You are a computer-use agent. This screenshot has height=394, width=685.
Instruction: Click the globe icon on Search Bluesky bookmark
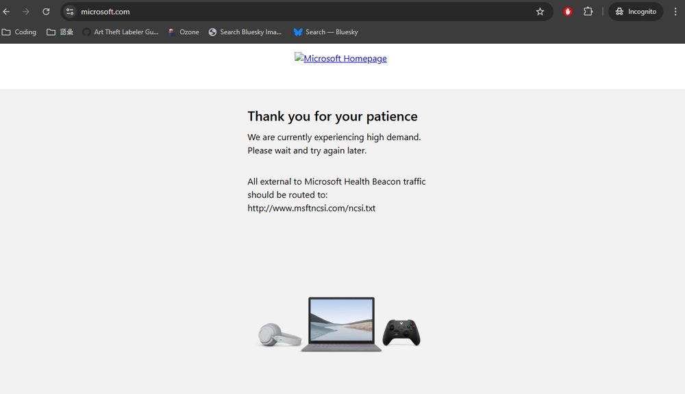pyautogui.click(x=212, y=31)
